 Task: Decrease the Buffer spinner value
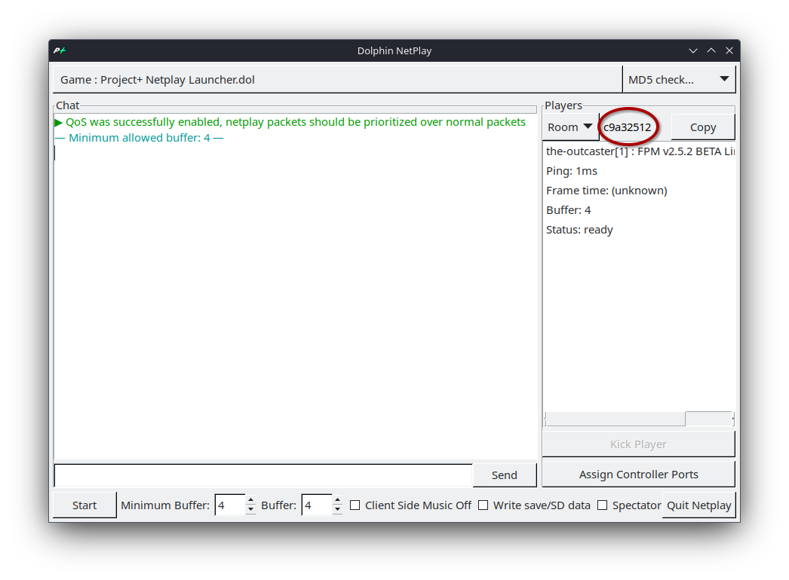(338, 510)
